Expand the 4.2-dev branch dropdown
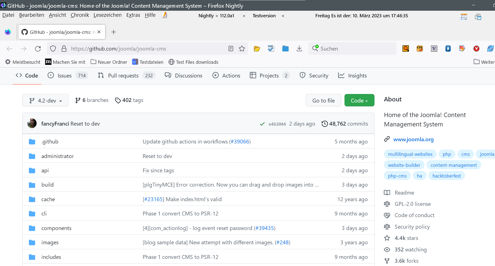 coord(45,101)
